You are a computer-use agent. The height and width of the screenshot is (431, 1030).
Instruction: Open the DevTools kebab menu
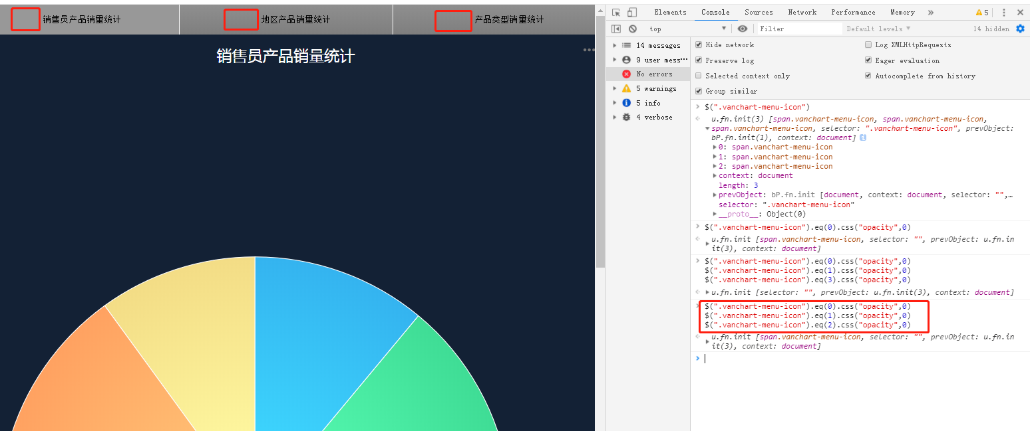pyautogui.click(x=1004, y=12)
